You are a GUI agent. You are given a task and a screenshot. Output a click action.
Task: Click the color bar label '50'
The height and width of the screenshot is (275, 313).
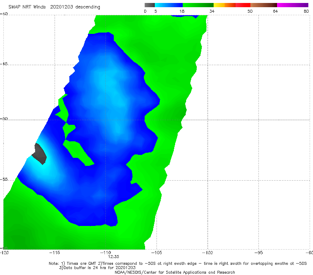click(x=250, y=11)
